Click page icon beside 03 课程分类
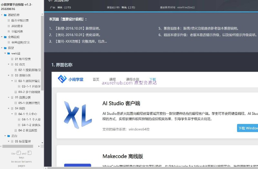This screenshot has height=169, width=258. coord(12,76)
